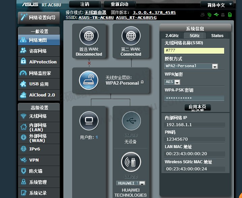The image size is (242, 198).
Task: Open 无线网络 wireless settings
Action: point(39,116)
